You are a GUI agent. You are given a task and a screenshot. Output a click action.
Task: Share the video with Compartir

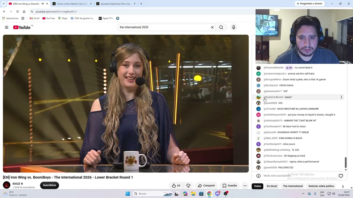click(x=207, y=186)
